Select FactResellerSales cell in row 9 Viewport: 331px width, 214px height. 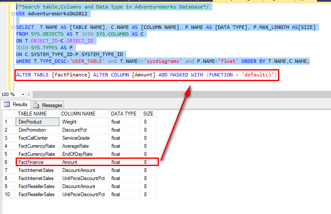point(37,186)
